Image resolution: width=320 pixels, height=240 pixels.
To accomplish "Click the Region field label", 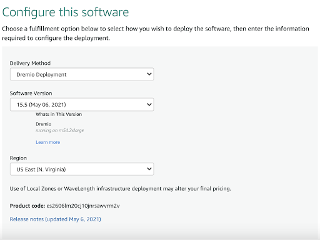I will point(18,158).
